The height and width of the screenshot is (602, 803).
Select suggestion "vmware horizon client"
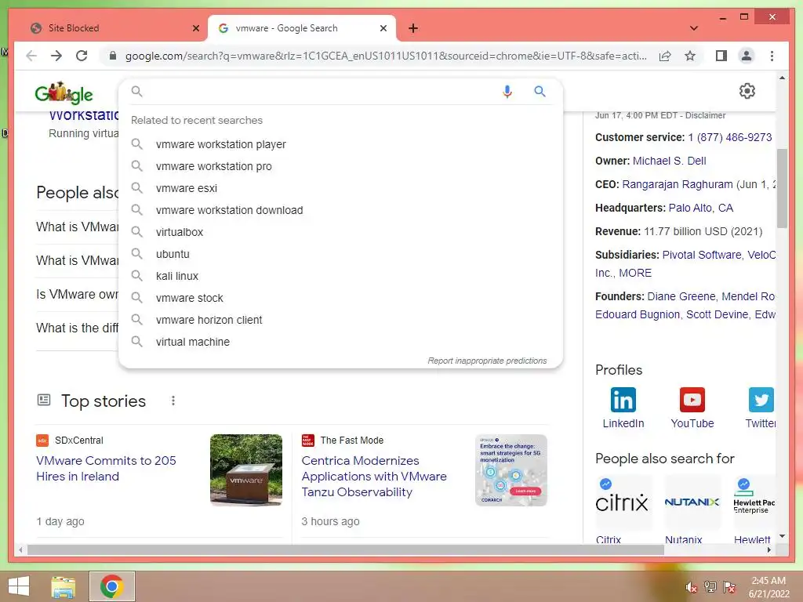pos(340,320)
